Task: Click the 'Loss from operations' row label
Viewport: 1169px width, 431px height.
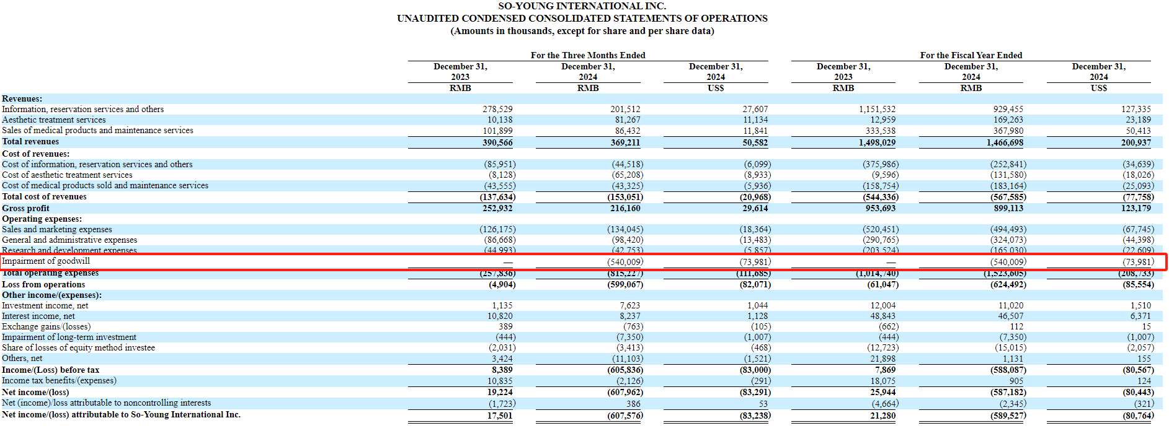Action: pos(43,285)
